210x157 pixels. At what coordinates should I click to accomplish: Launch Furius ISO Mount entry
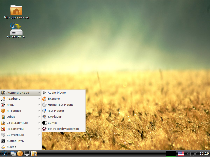[x=64, y=105]
